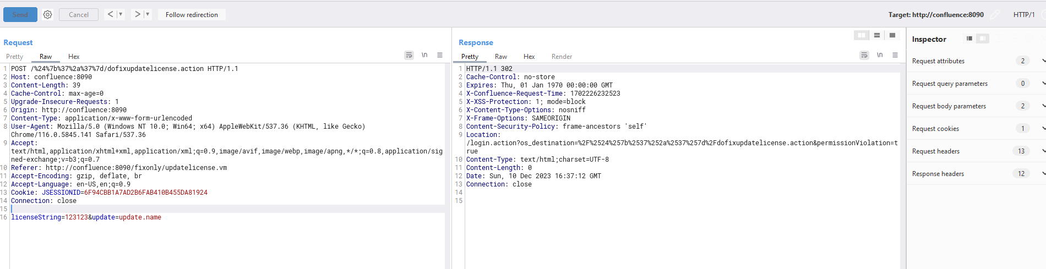Click the Request panel heading
The image size is (1046, 269).
pyautogui.click(x=18, y=42)
